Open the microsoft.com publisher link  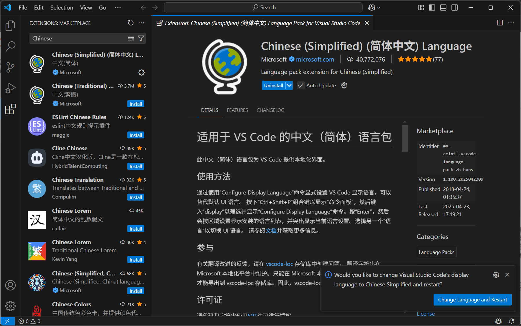click(315, 60)
